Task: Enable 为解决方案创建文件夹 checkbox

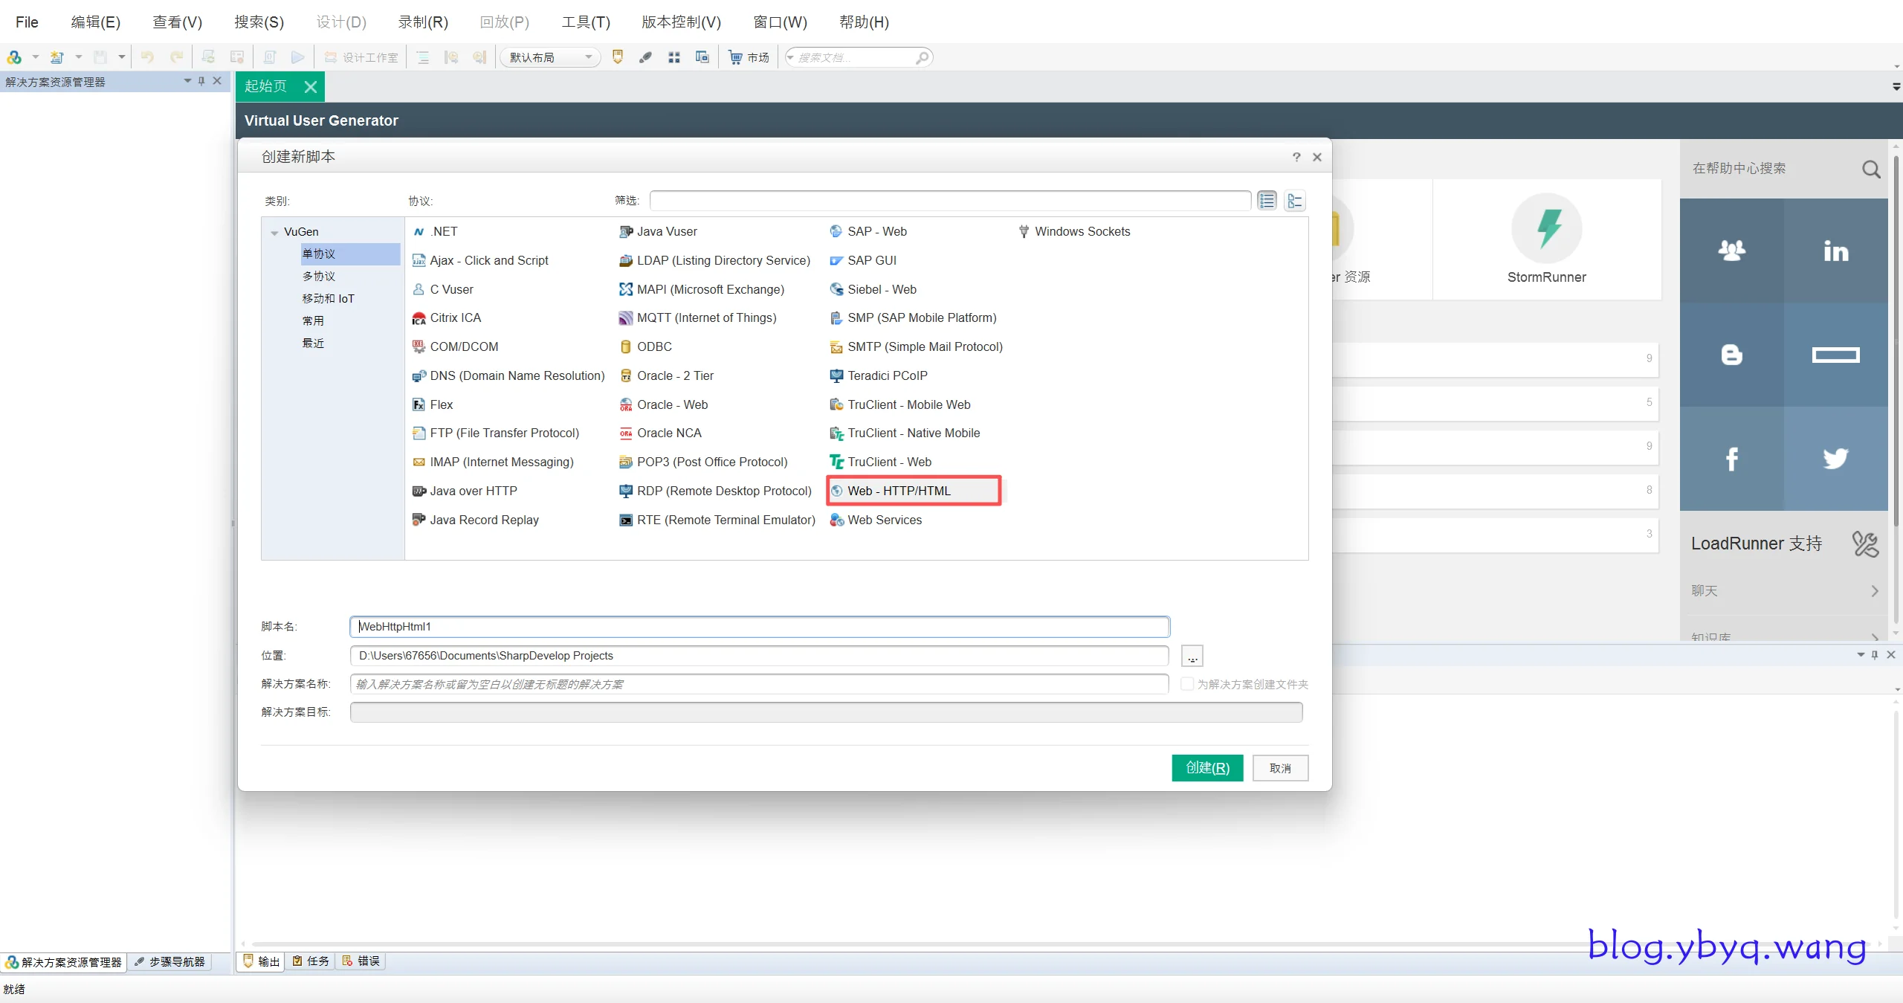Action: (1187, 684)
